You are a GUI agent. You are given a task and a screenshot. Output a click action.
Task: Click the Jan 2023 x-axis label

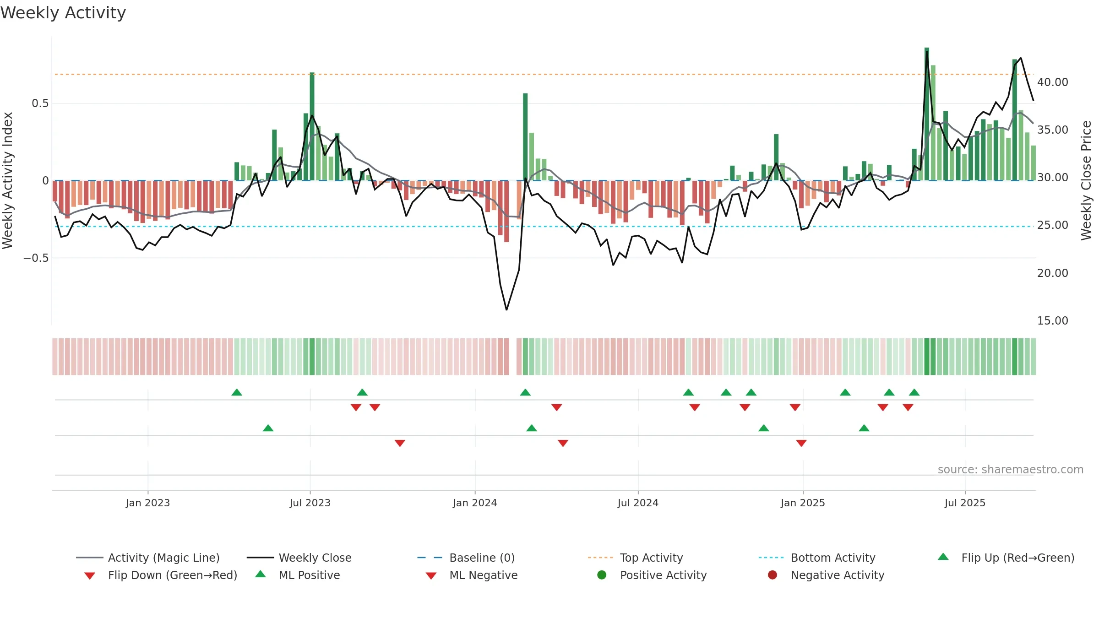pos(148,503)
